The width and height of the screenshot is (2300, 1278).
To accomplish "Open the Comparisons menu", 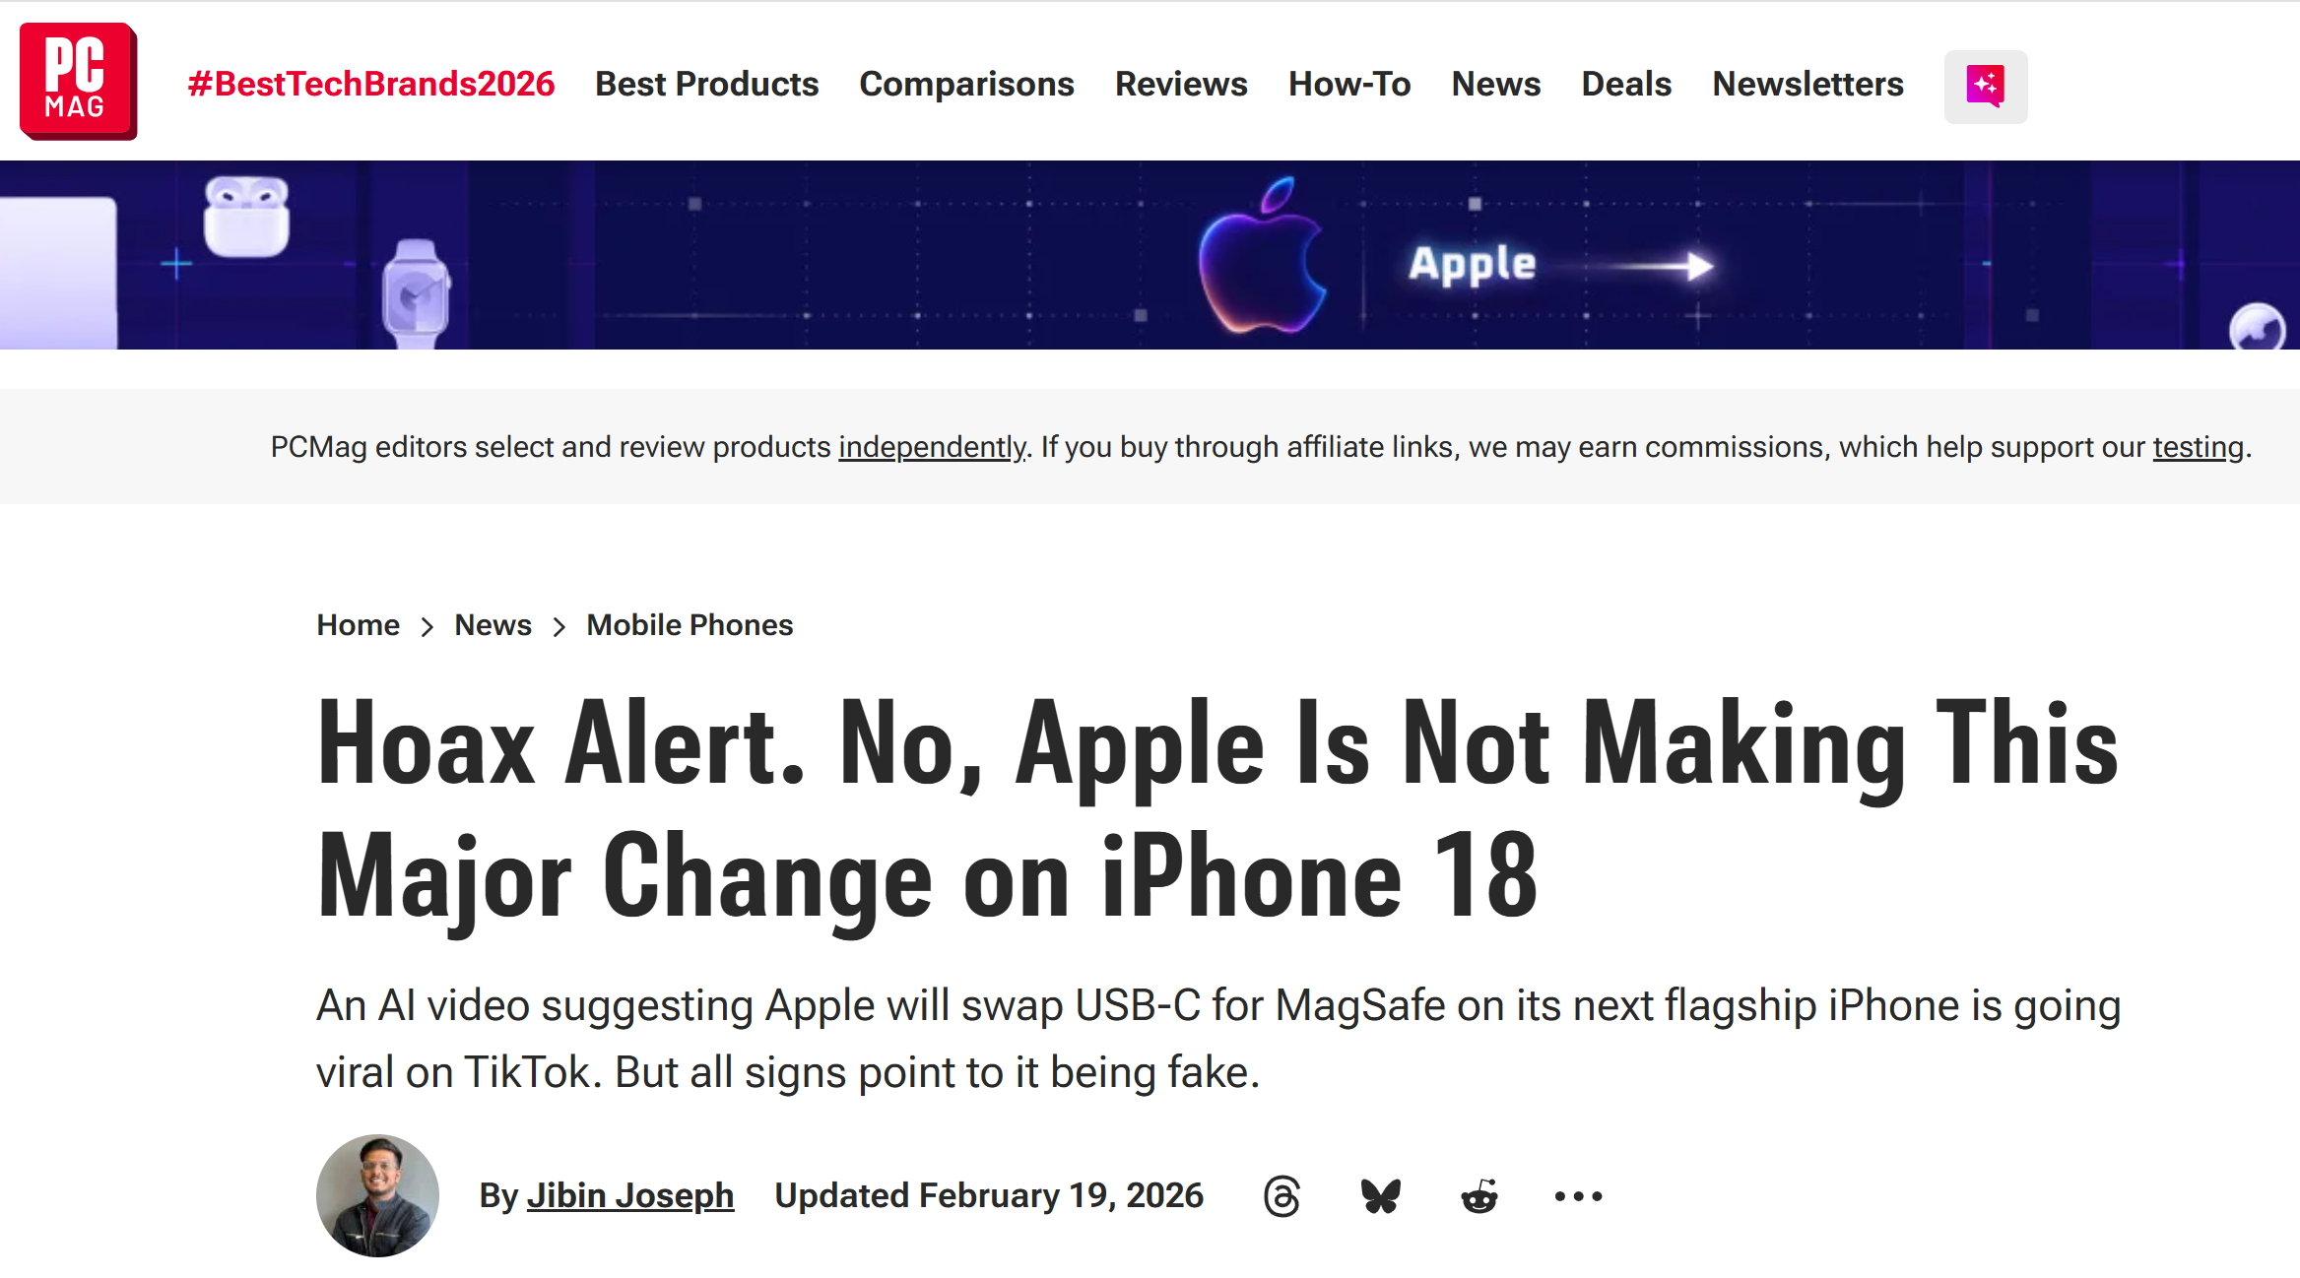I will click(x=966, y=84).
